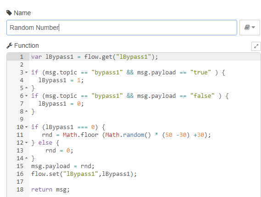
Task: Click the empty line 9 in the editor
Action: [145, 119]
